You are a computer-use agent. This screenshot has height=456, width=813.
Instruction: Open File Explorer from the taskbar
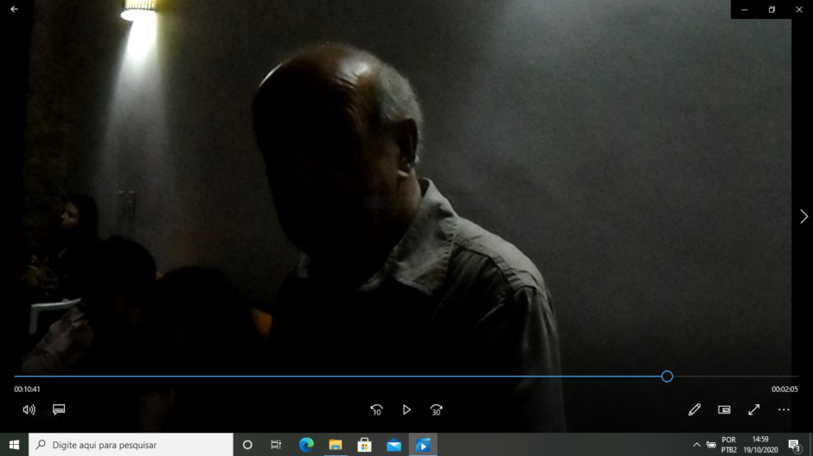click(336, 445)
